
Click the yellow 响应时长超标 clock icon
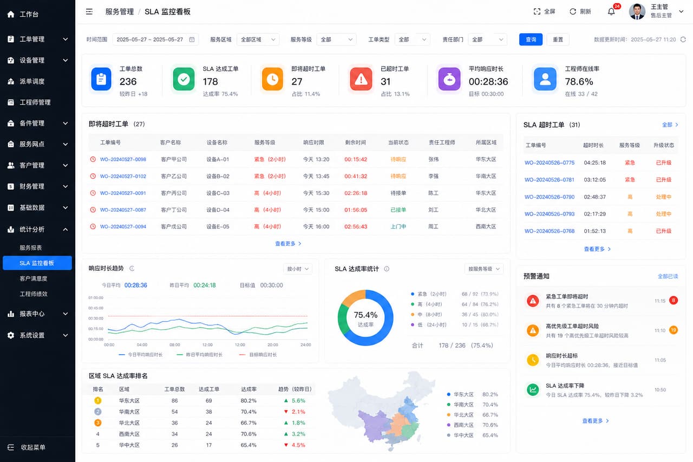[533, 360]
